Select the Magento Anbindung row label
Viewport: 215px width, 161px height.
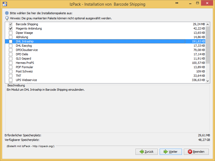click(29, 28)
